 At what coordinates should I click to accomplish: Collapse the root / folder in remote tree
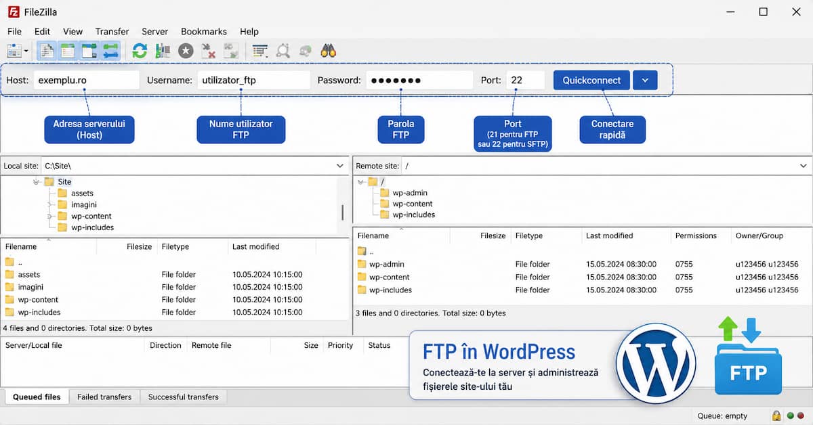pos(360,181)
